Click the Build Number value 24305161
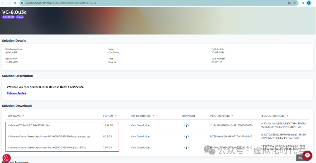 217,62
